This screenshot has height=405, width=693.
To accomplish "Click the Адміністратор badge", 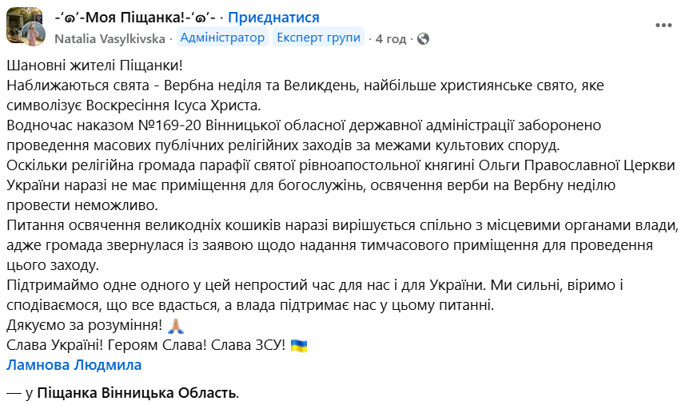I will click(222, 38).
